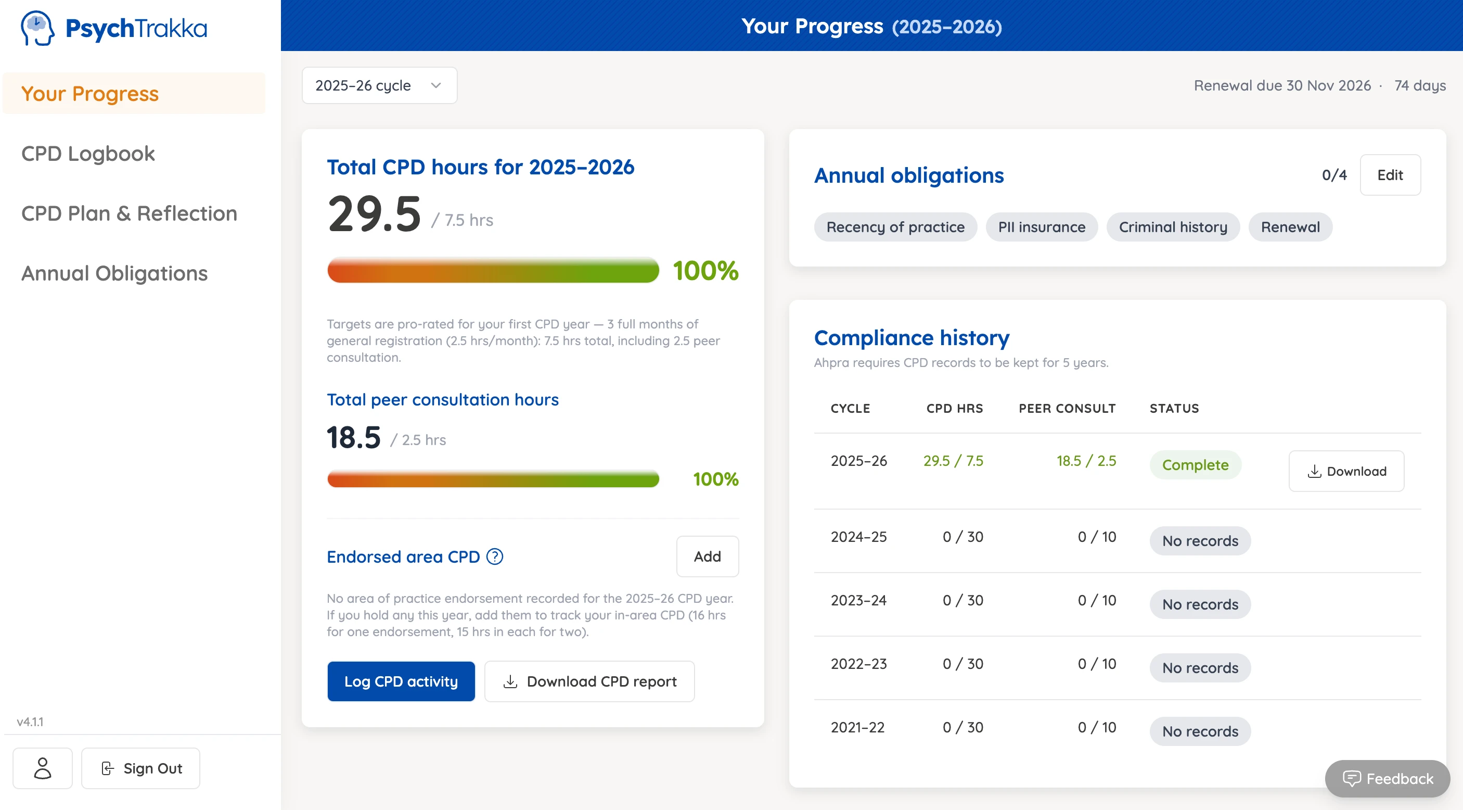Click the PsychTrakka brain logo icon
Viewport: 1463px width, 810px height.
pos(37,28)
